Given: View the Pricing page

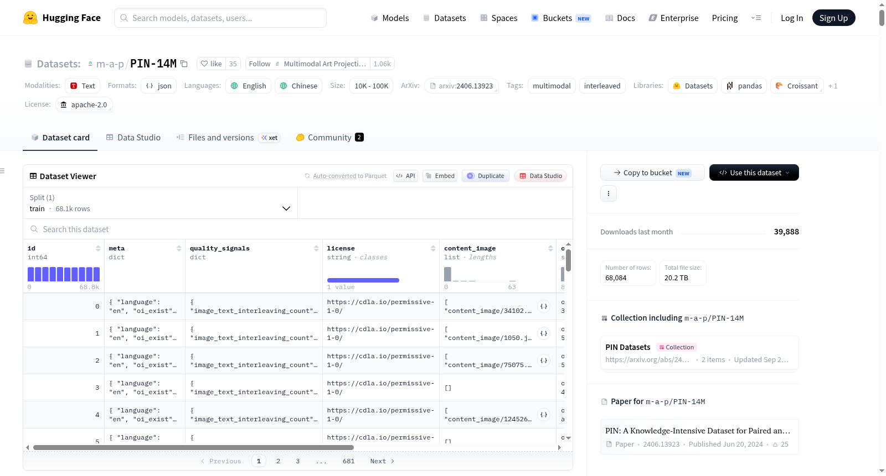Looking at the screenshot, I should pyautogui.click(x=725, y=18).
